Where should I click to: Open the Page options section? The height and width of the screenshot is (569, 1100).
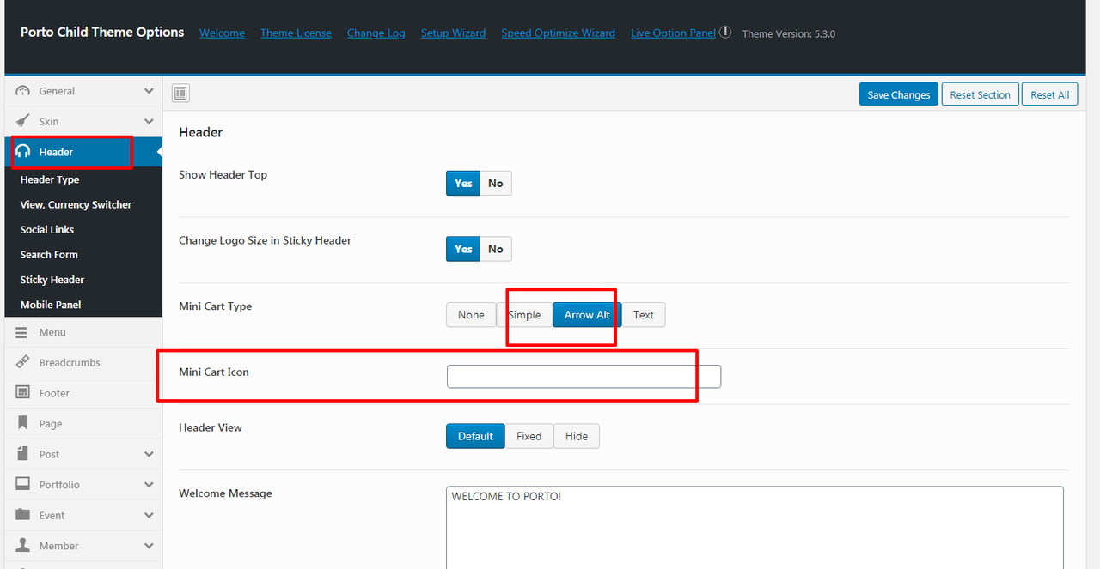pos(83,423)
